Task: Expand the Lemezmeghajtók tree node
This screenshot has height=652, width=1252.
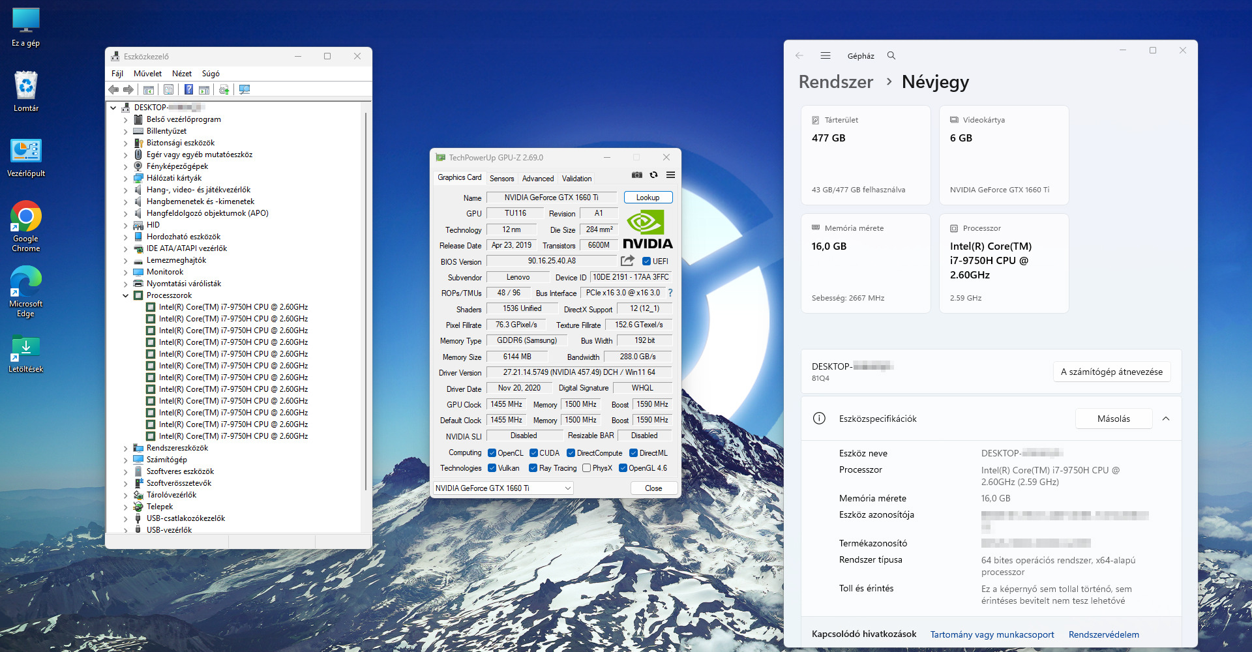Action: 126,260
